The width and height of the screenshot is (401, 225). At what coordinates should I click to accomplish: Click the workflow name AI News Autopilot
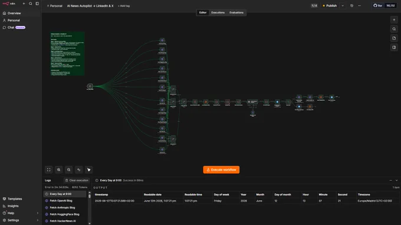(90, 6)
